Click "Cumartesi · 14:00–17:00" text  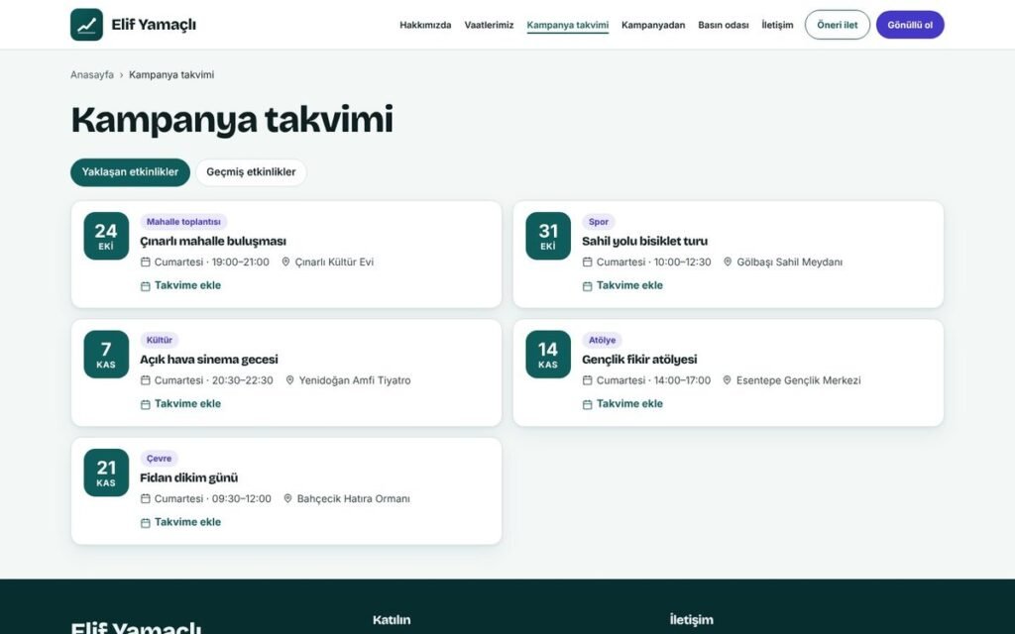click(x=654, y=380)
